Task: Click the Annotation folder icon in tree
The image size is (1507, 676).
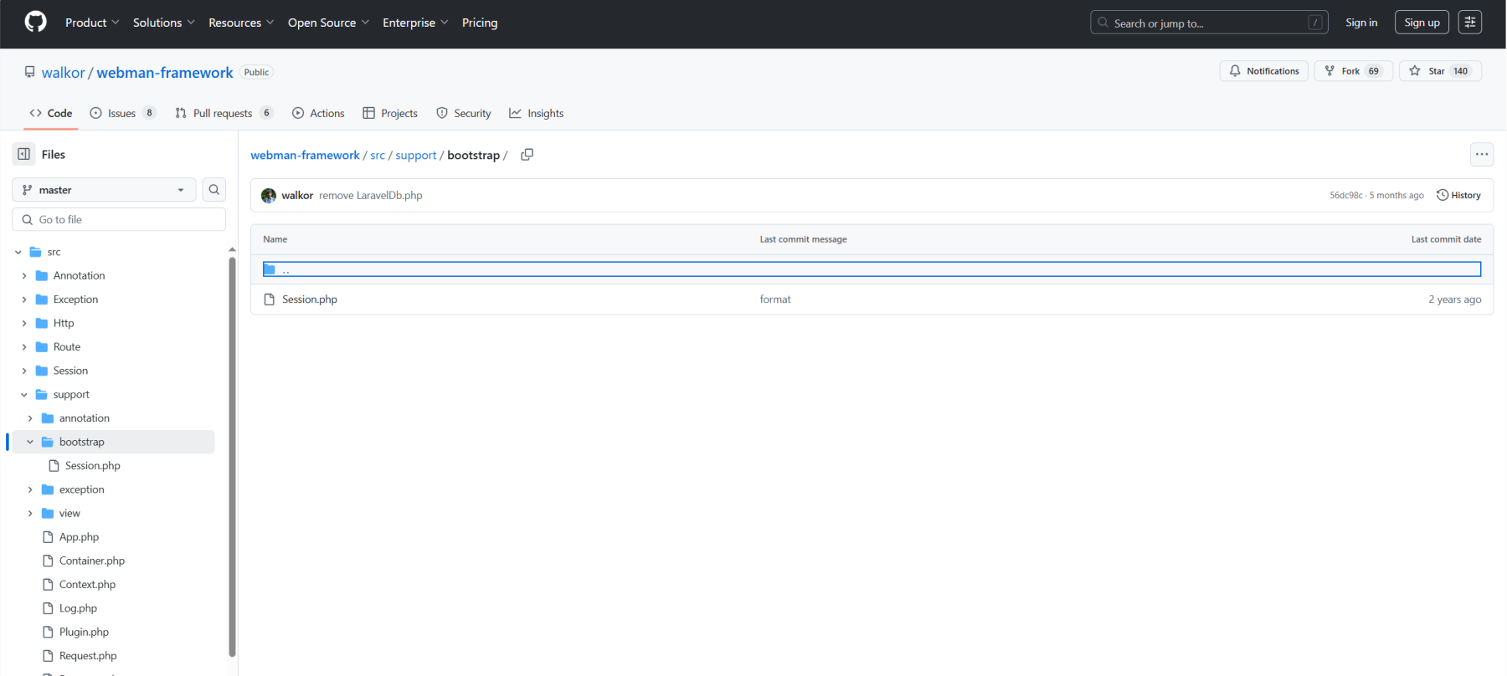Action: [42, 275]
